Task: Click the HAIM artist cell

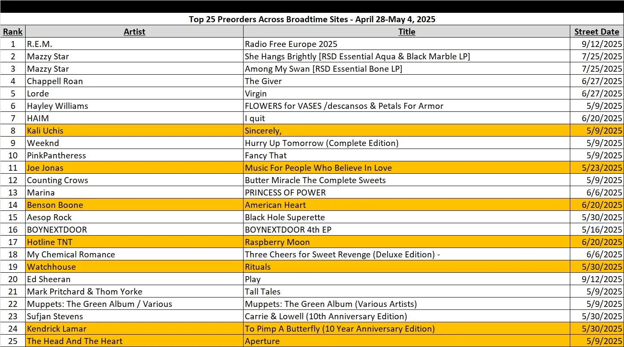Action: 134,118
